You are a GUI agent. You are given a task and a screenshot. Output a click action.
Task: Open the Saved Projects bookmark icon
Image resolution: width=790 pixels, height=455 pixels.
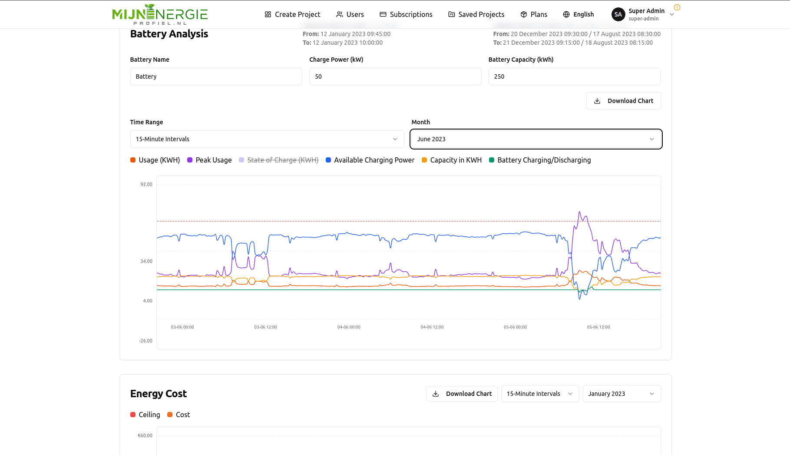pos(451,14)
